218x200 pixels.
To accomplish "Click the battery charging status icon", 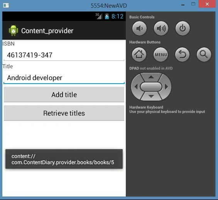I will 107,16.
